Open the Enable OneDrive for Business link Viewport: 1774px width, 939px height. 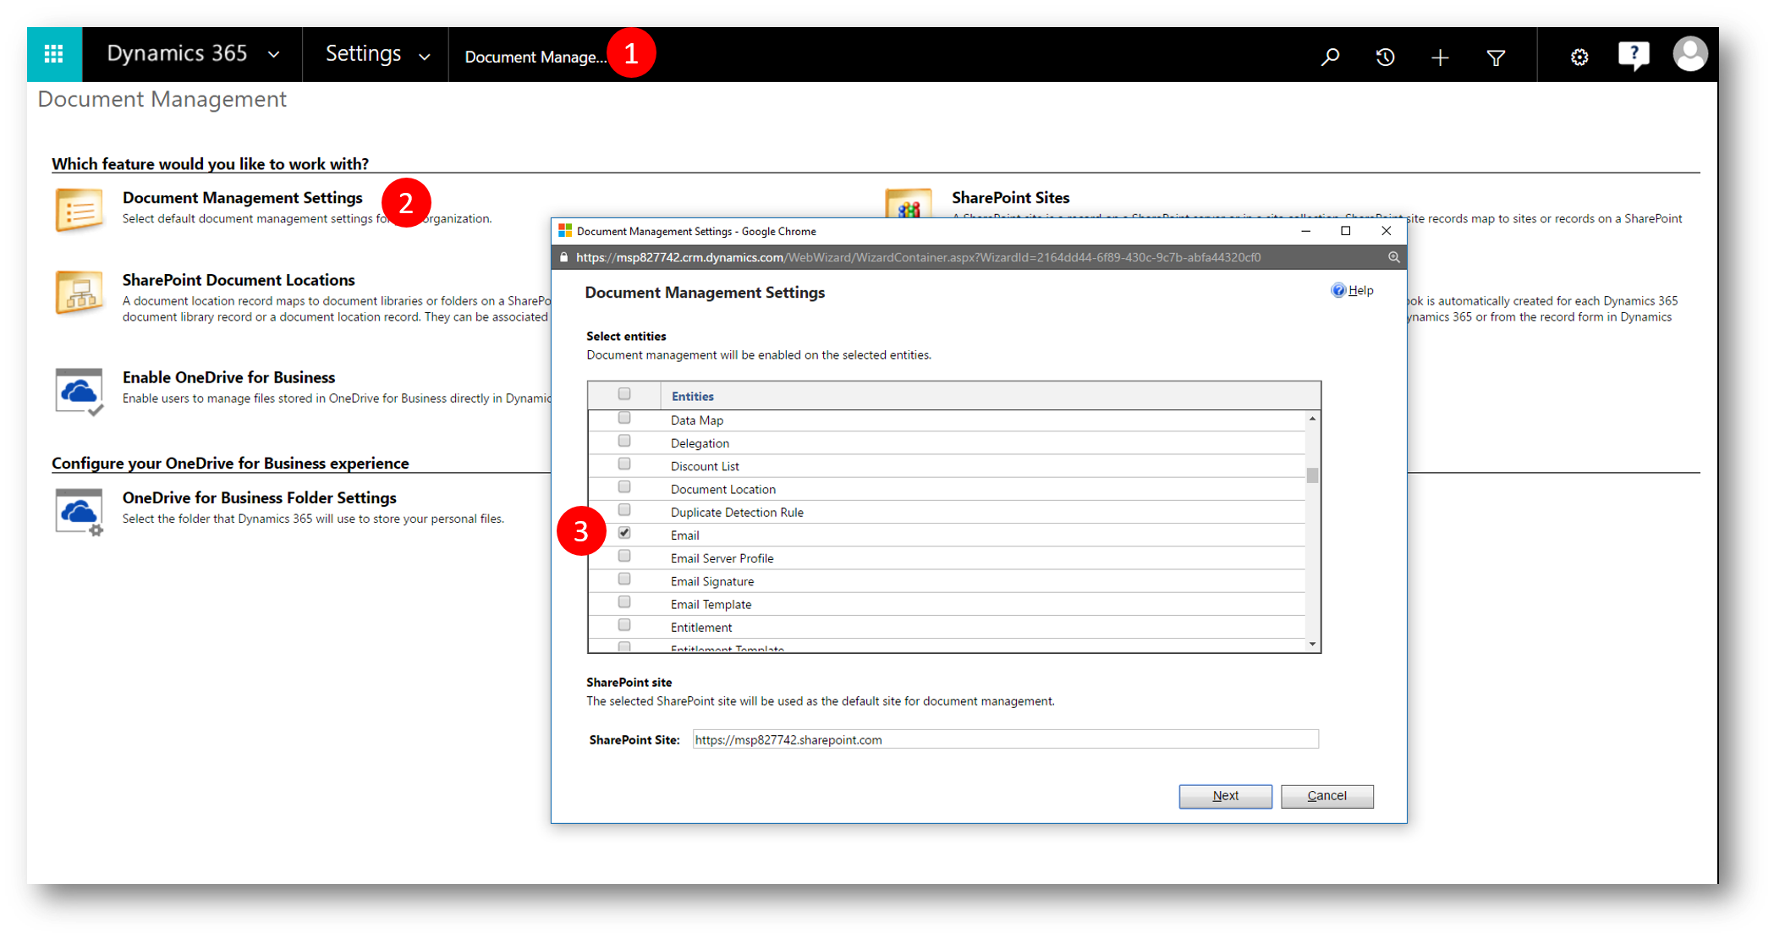click(x=228, y=377)
